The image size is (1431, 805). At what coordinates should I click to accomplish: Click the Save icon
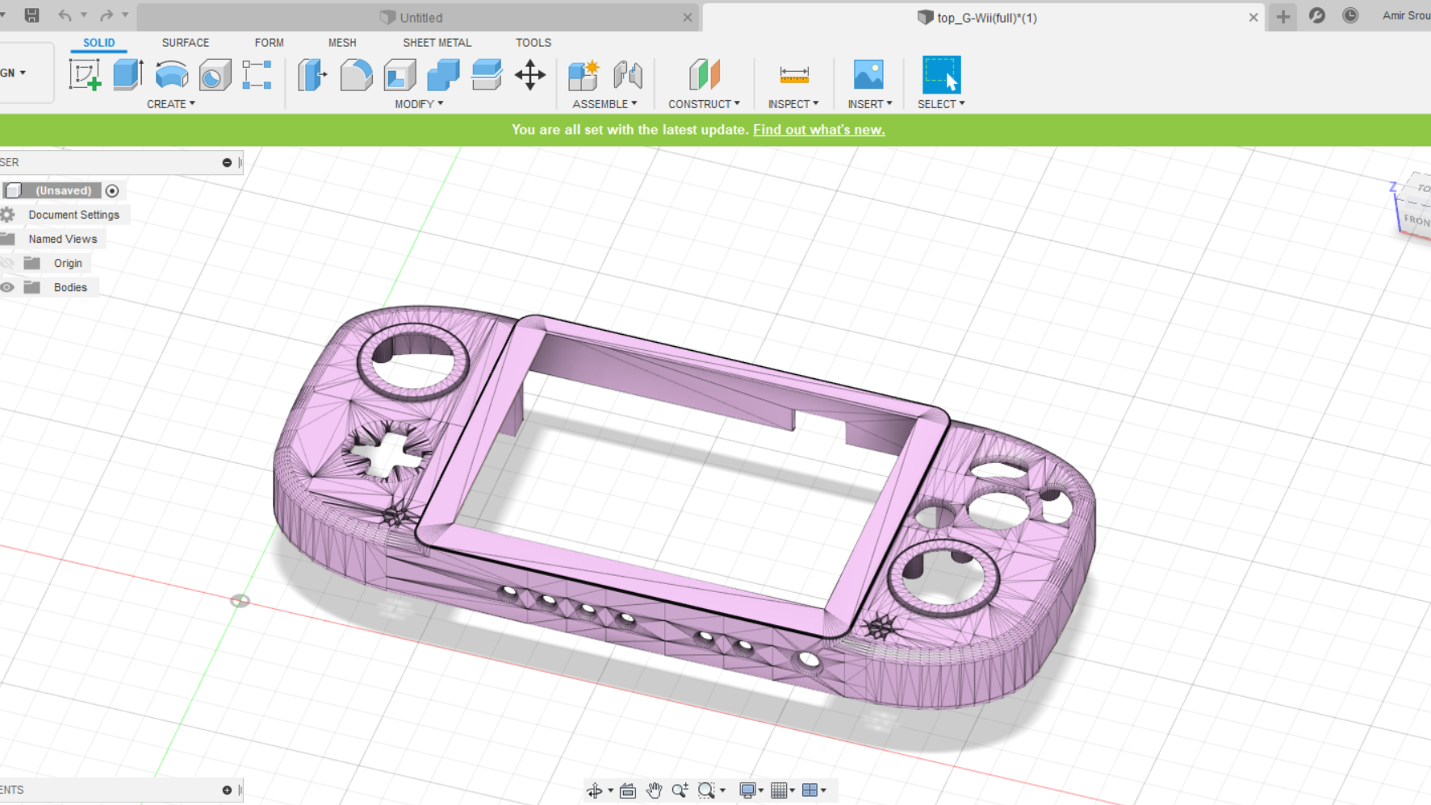[32, 15]
